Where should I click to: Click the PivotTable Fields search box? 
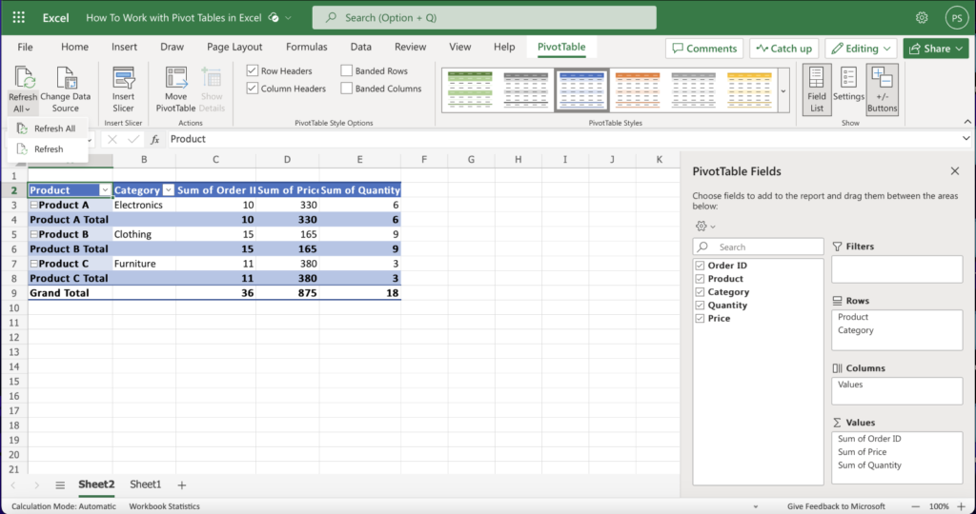click(x=758, y=247)
